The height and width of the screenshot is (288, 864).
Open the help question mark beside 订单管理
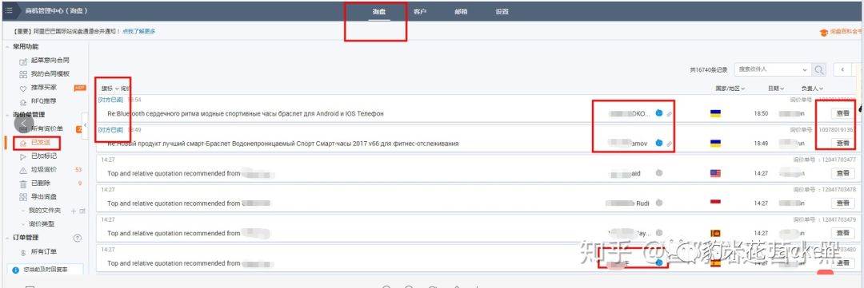click(77, 238)
